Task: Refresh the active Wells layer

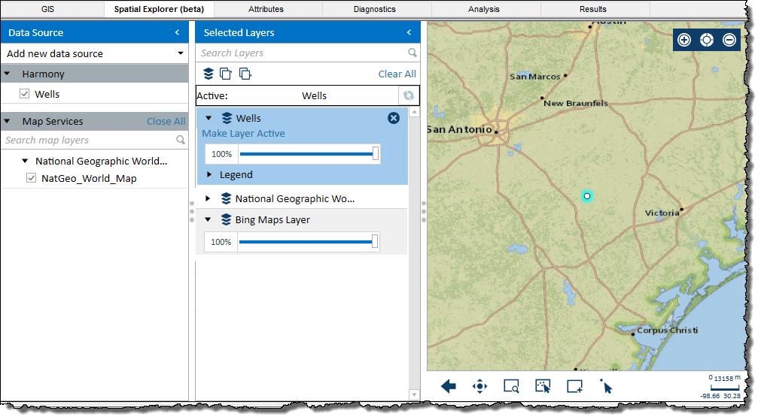Action: point(408,95)
